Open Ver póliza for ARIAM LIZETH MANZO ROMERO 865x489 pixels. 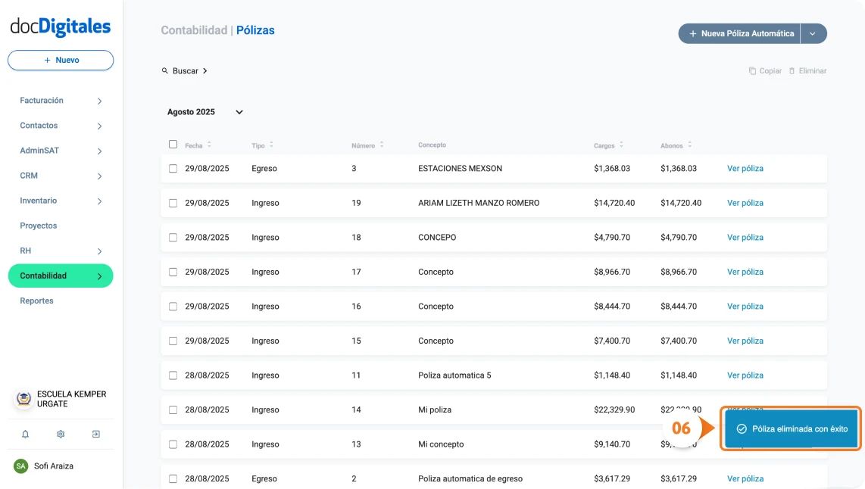pos(745,203)
